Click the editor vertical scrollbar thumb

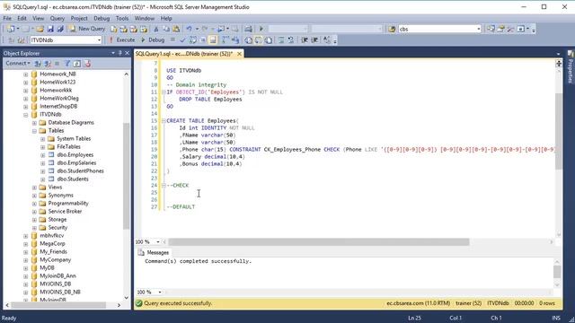click(x=559, y=131)
